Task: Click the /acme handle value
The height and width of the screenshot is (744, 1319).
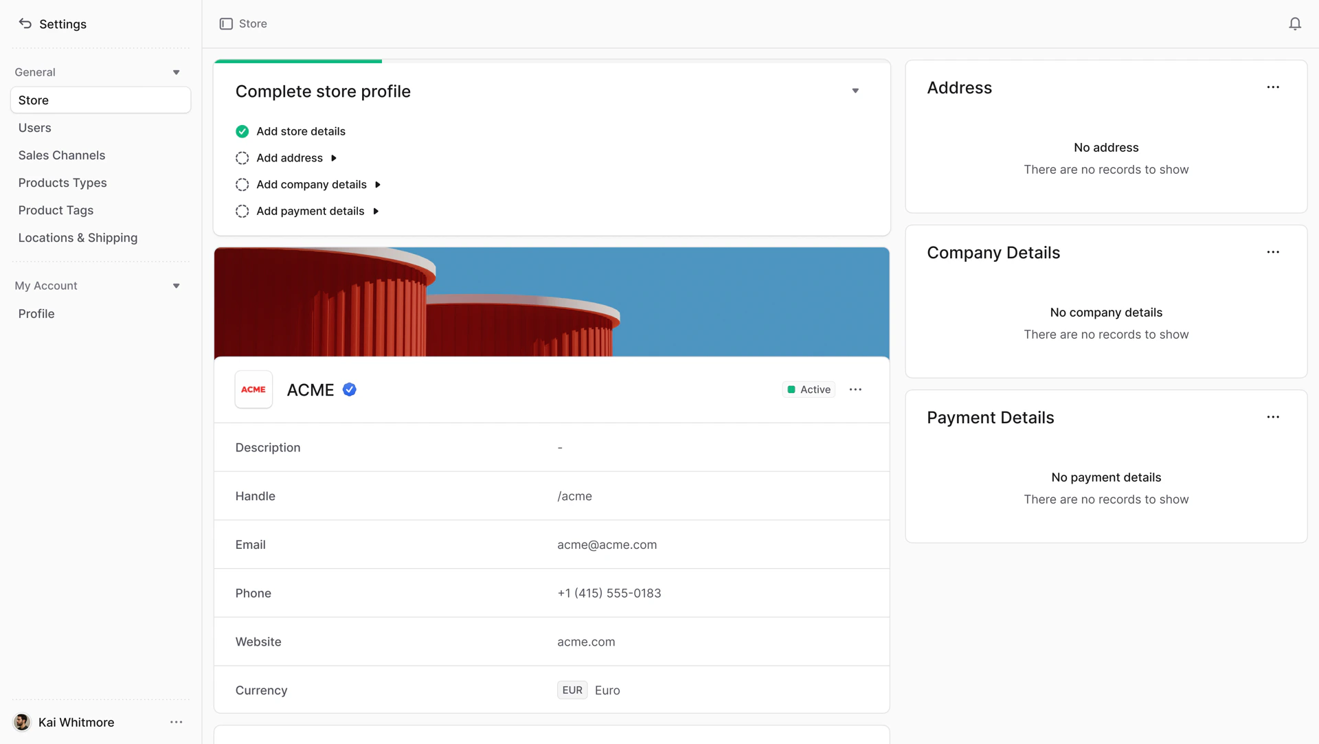Action: (574, 496)
